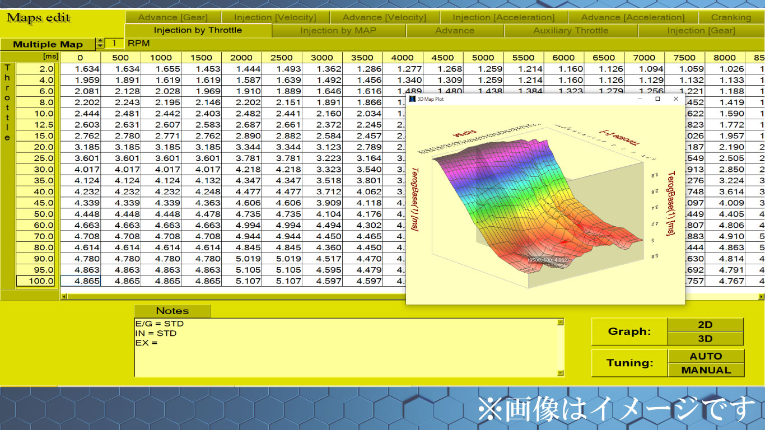
Task: Click cell 2.146 in the 1500 RPM column
Action: (202, 102)
